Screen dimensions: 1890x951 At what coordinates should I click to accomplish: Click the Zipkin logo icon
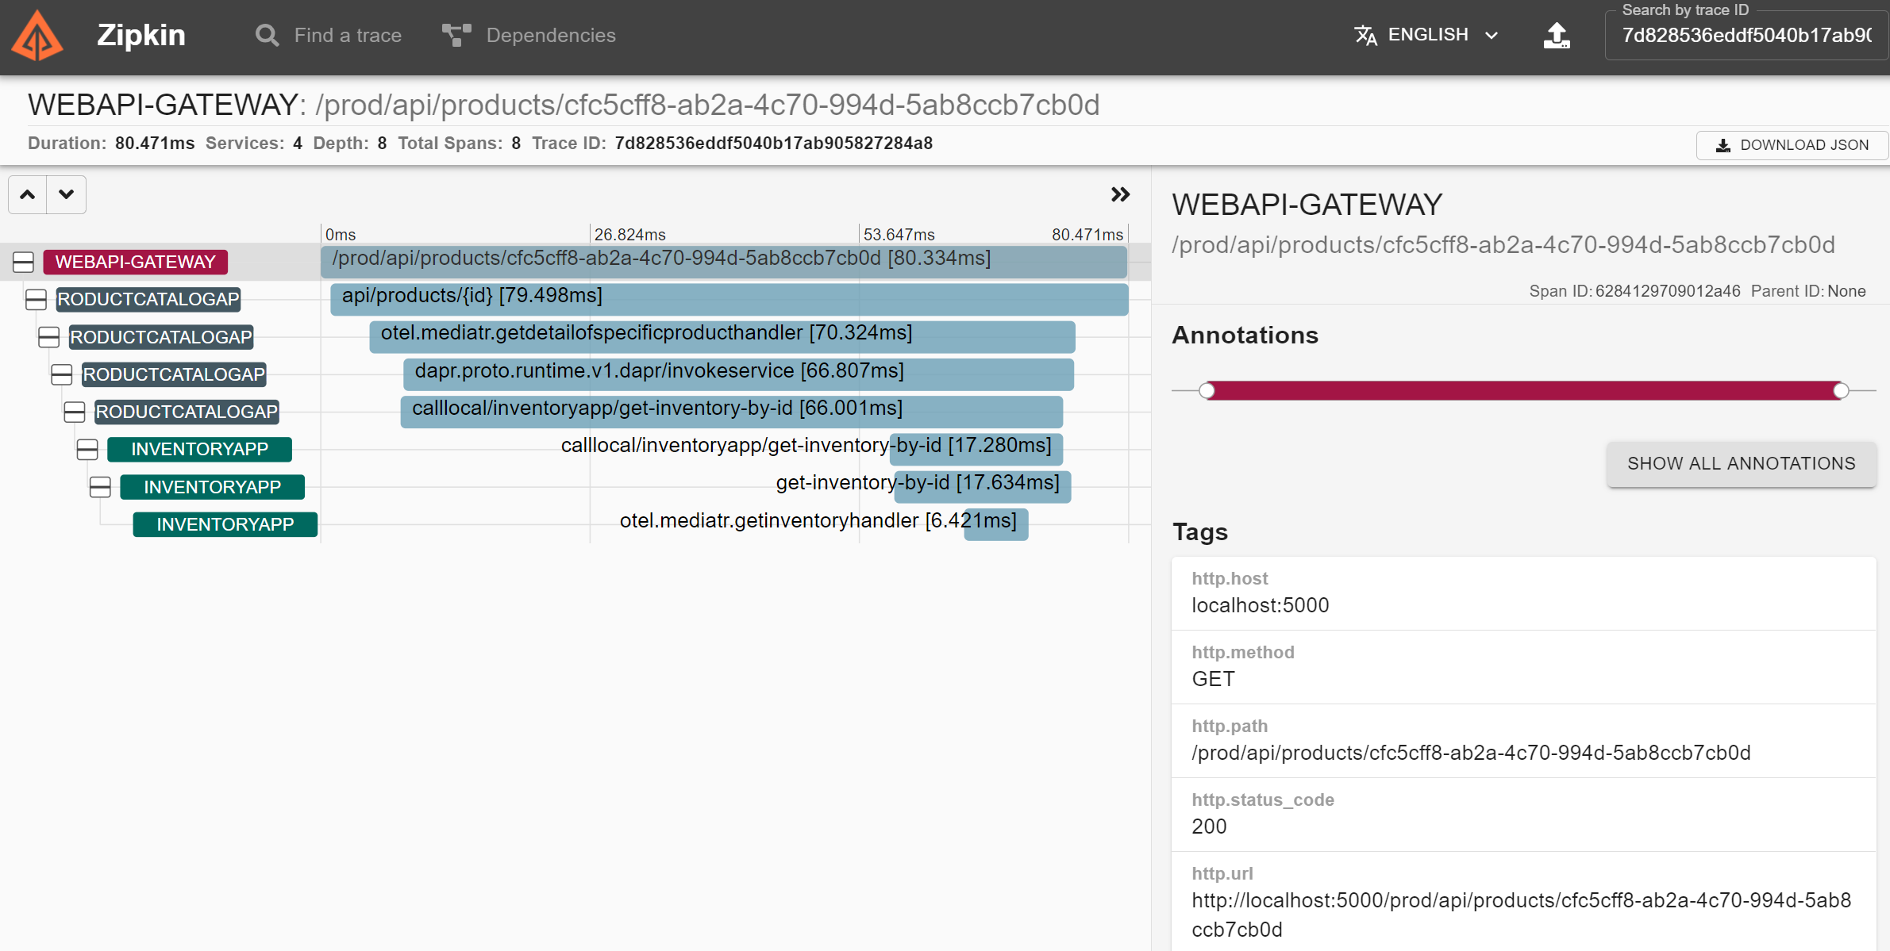point(37,36)
